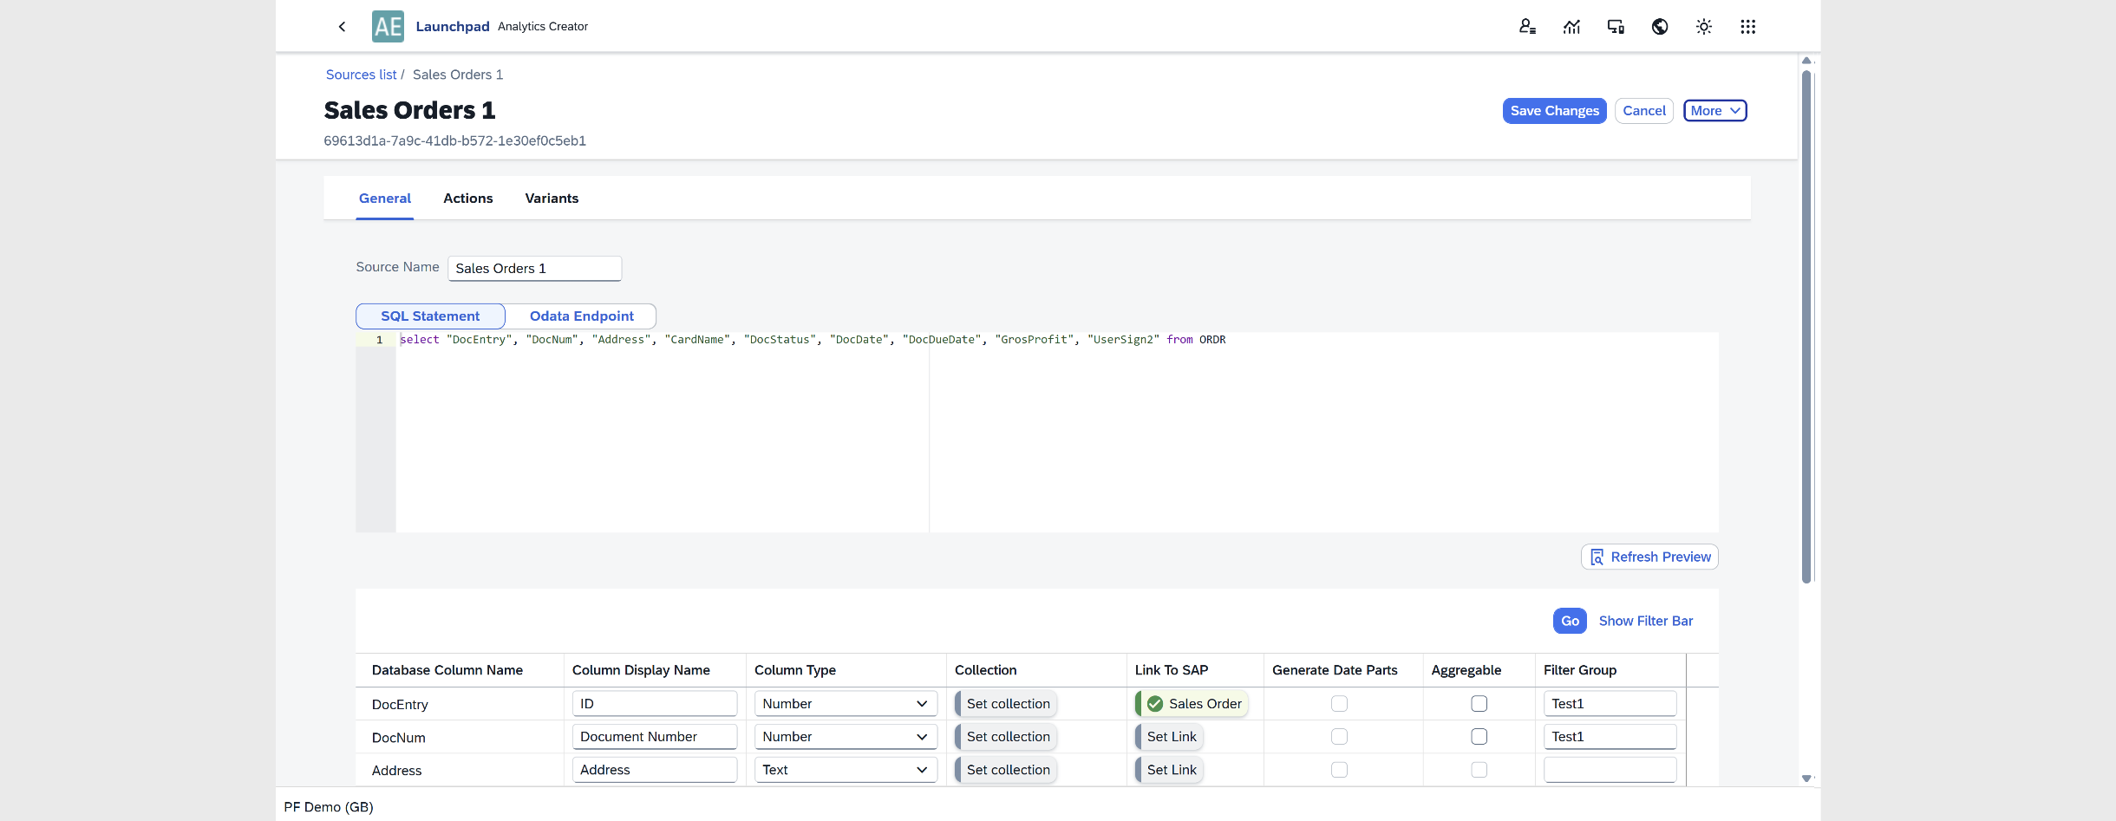Click the Save Changes button
Screen dimensions: 2116x821
point(1553,110)
